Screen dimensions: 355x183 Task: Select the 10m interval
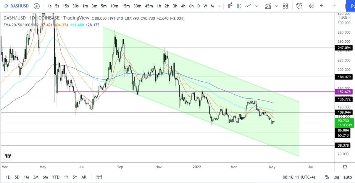(x=114, y=6)
